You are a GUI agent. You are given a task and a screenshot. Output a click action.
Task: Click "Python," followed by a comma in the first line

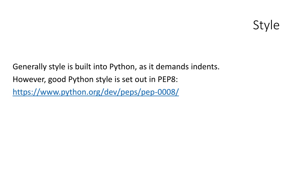[x=123, y=67]
